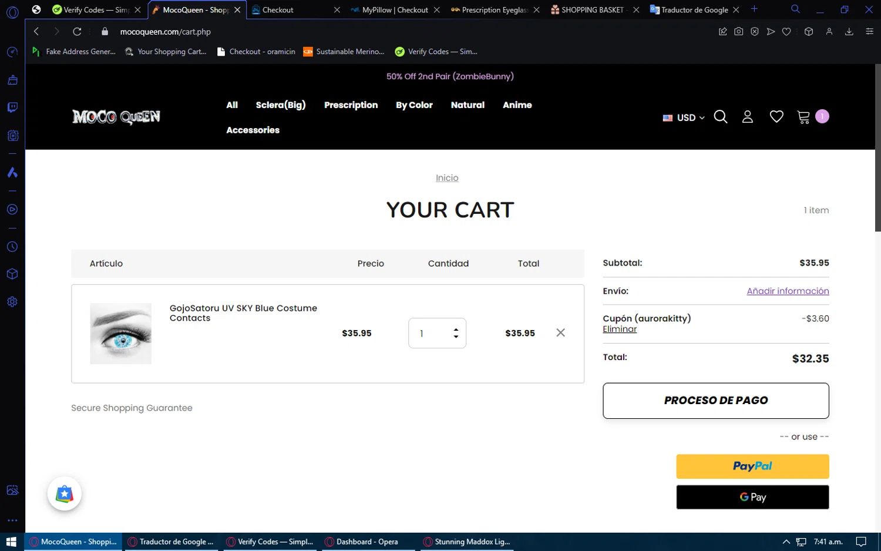
Task: Open the Anime menu
Action: pos(517,105)
